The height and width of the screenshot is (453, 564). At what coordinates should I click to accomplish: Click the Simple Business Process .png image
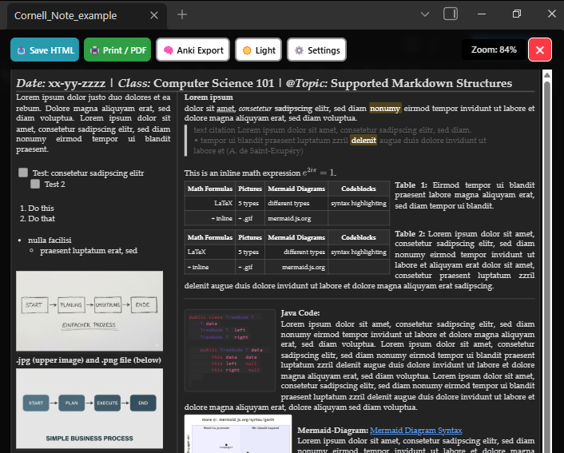(89, 407)
